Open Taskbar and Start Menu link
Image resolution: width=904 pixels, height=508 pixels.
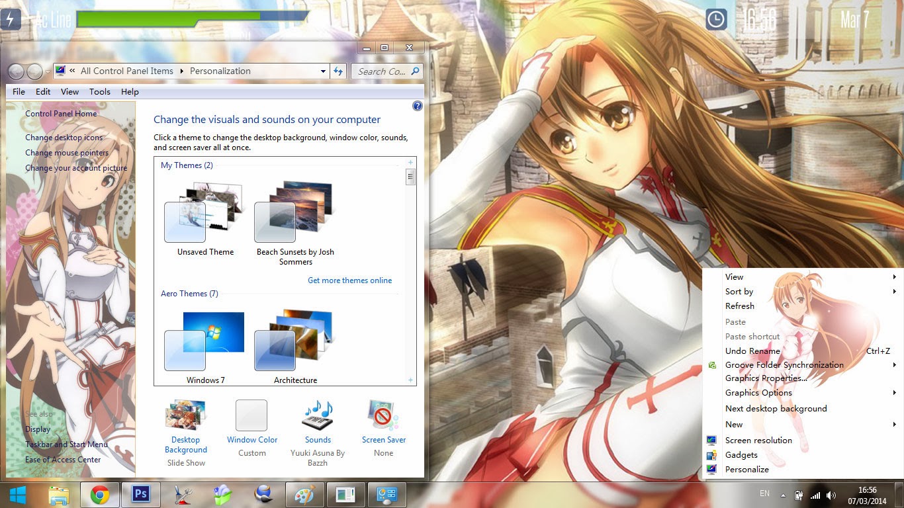(x=66, y=444)
